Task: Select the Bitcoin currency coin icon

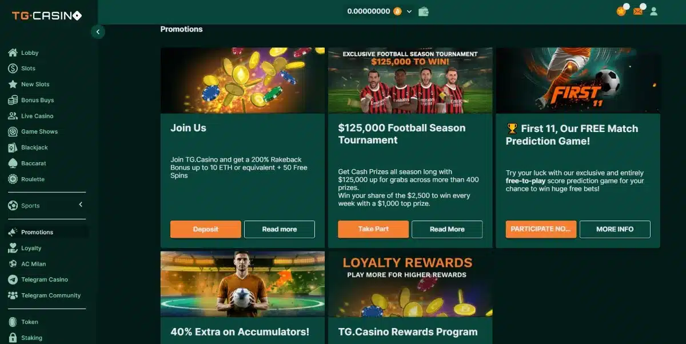Action: (x=397, y=11)
